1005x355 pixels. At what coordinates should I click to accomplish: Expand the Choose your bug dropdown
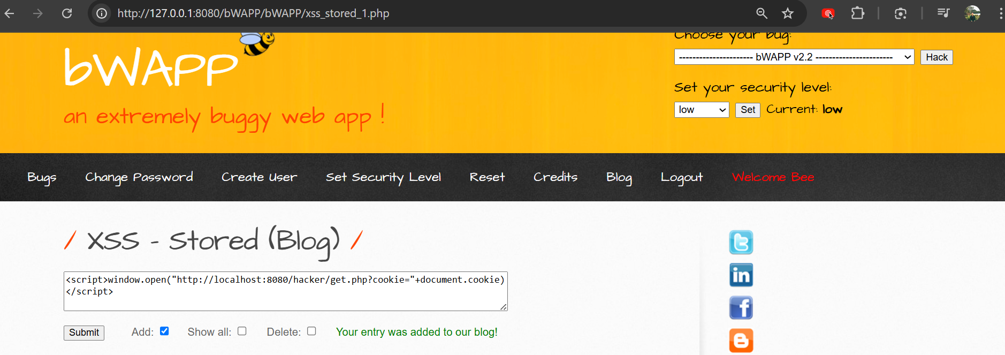pos(794,57)
